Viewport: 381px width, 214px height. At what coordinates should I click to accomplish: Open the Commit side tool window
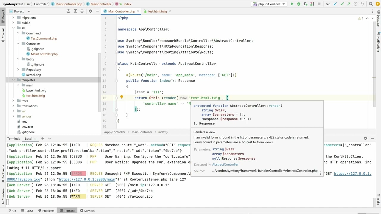point(3,35)
